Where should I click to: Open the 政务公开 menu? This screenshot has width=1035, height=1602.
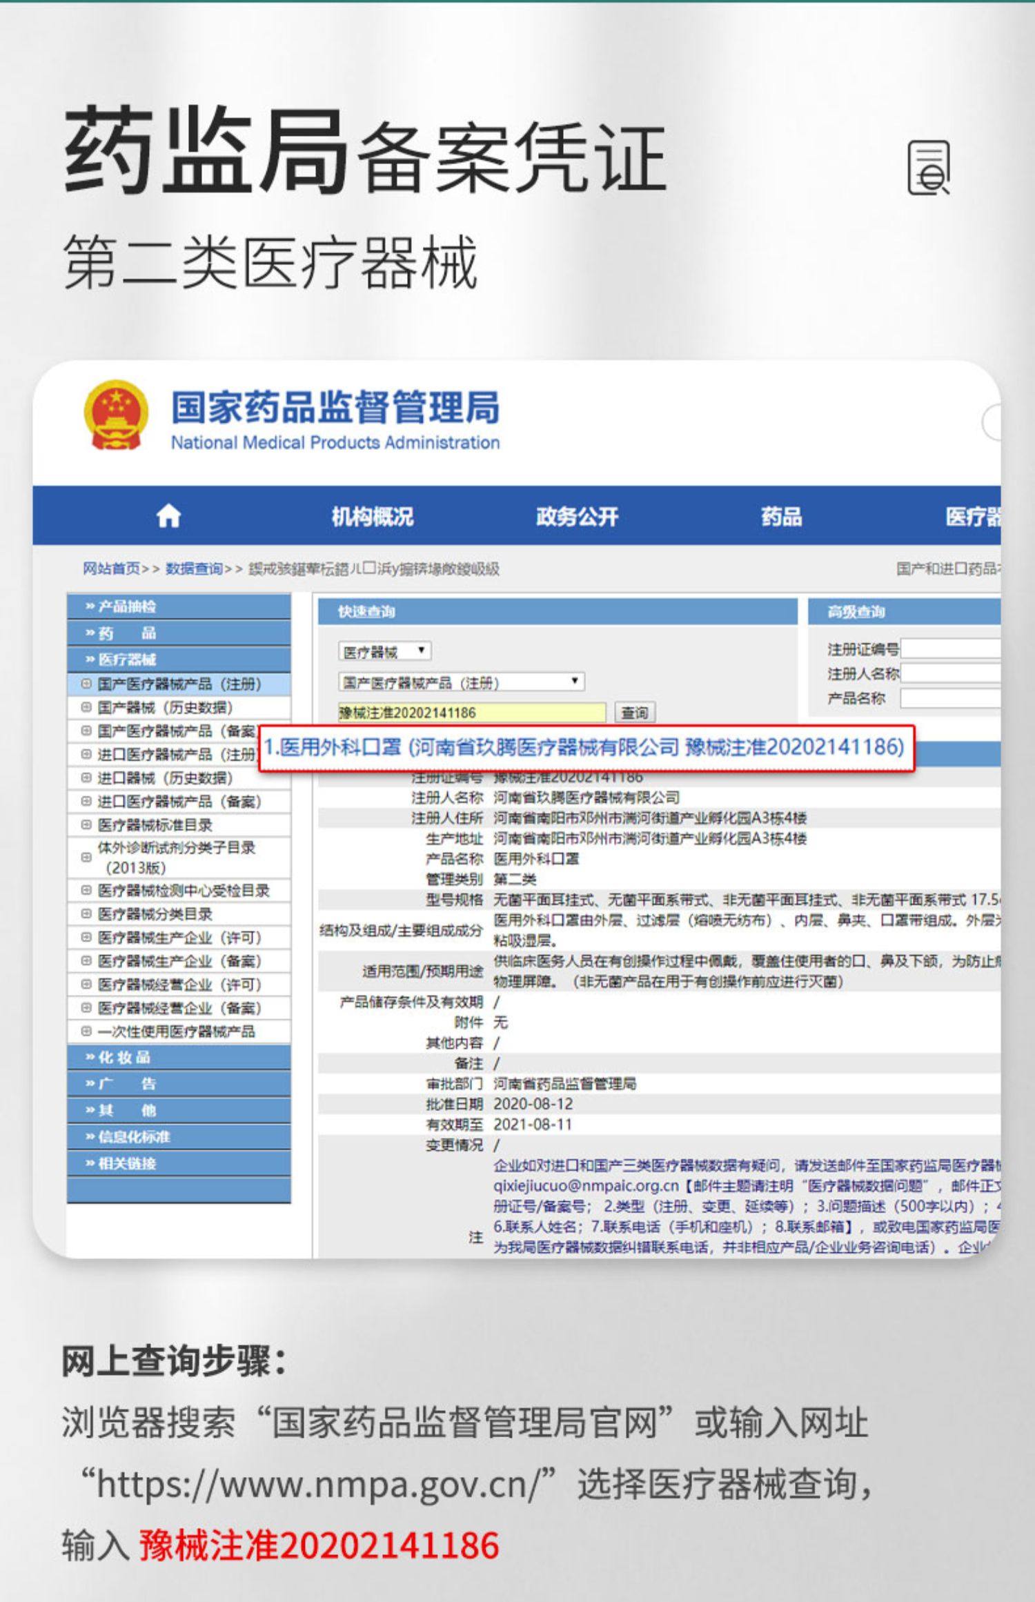tap(578, 516)
